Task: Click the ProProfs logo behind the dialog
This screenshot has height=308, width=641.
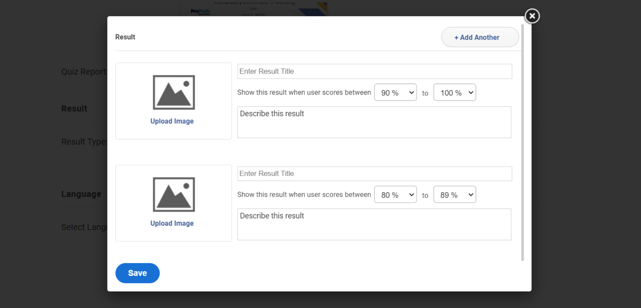Action: [200, 12]
